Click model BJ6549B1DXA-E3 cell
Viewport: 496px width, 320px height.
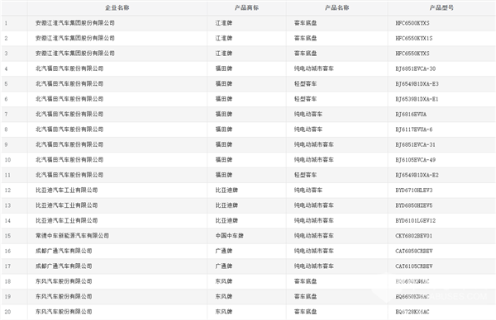pos(417,83)
